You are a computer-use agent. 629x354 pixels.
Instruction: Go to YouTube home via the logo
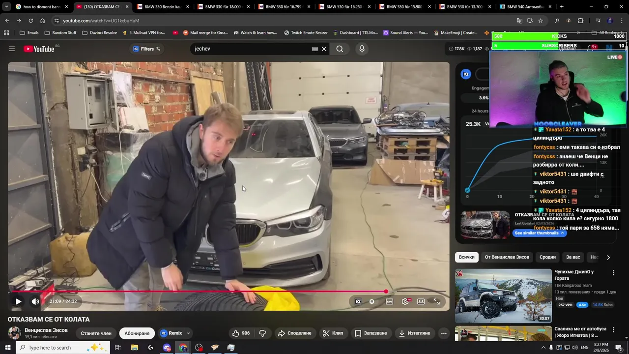point(39,49)
